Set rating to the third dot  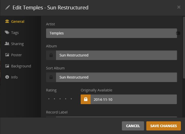coord(60,99)
